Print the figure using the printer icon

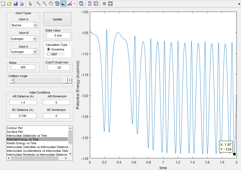pos(21,4)
